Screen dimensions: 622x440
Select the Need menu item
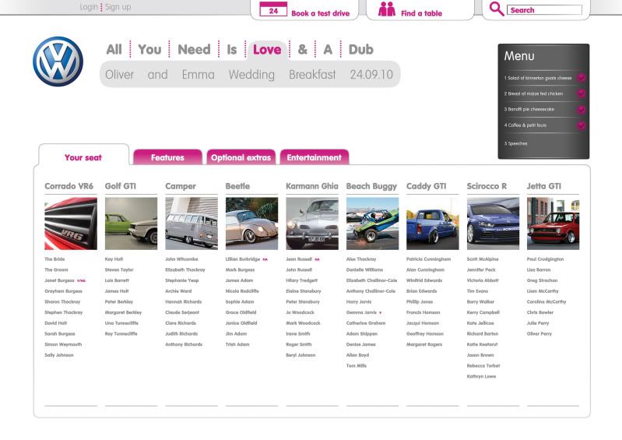(194, 50)
